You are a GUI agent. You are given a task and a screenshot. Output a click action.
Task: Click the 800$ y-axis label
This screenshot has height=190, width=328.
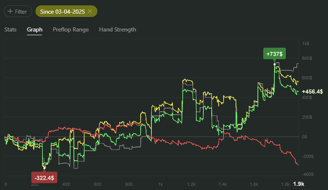pos(306,58)
